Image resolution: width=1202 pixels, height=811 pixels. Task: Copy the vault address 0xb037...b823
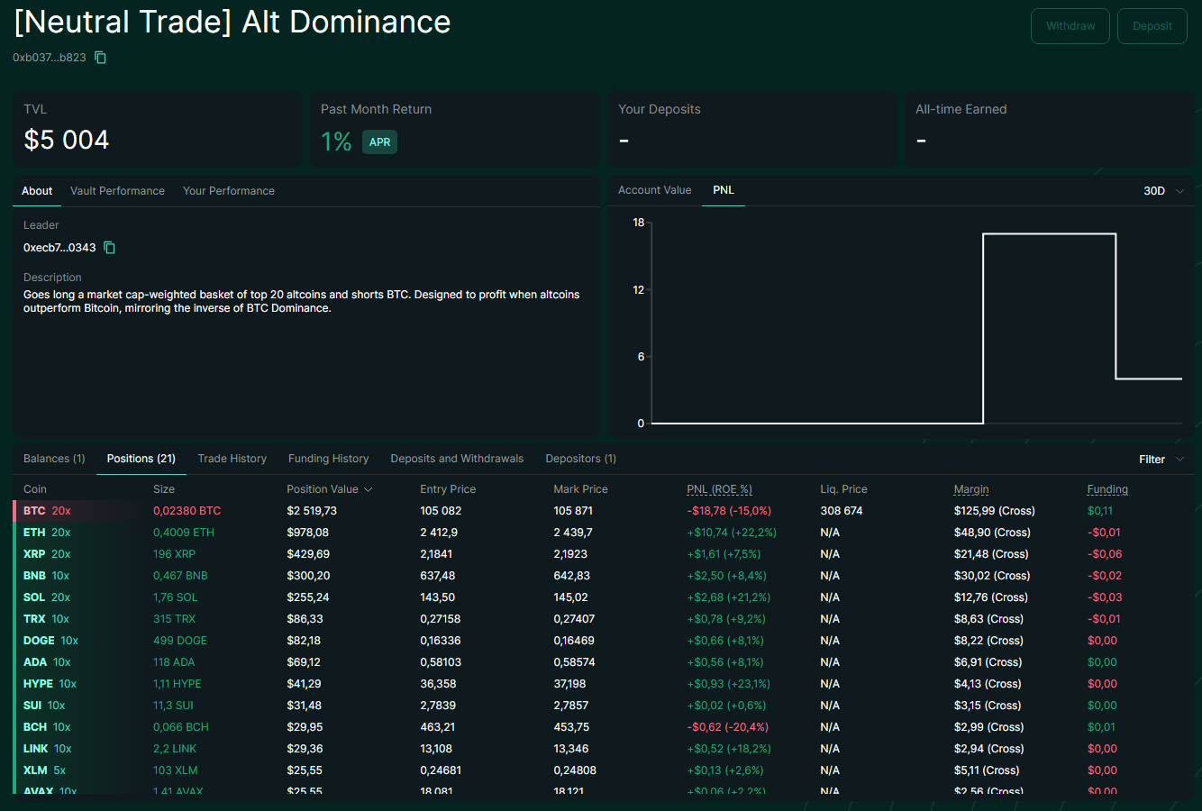(x=101, y=58)
